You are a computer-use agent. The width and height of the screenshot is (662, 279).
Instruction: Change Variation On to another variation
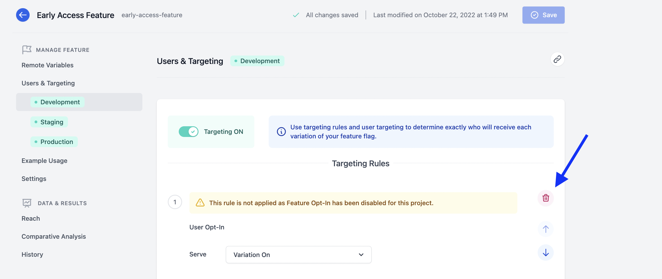(298, 254)
